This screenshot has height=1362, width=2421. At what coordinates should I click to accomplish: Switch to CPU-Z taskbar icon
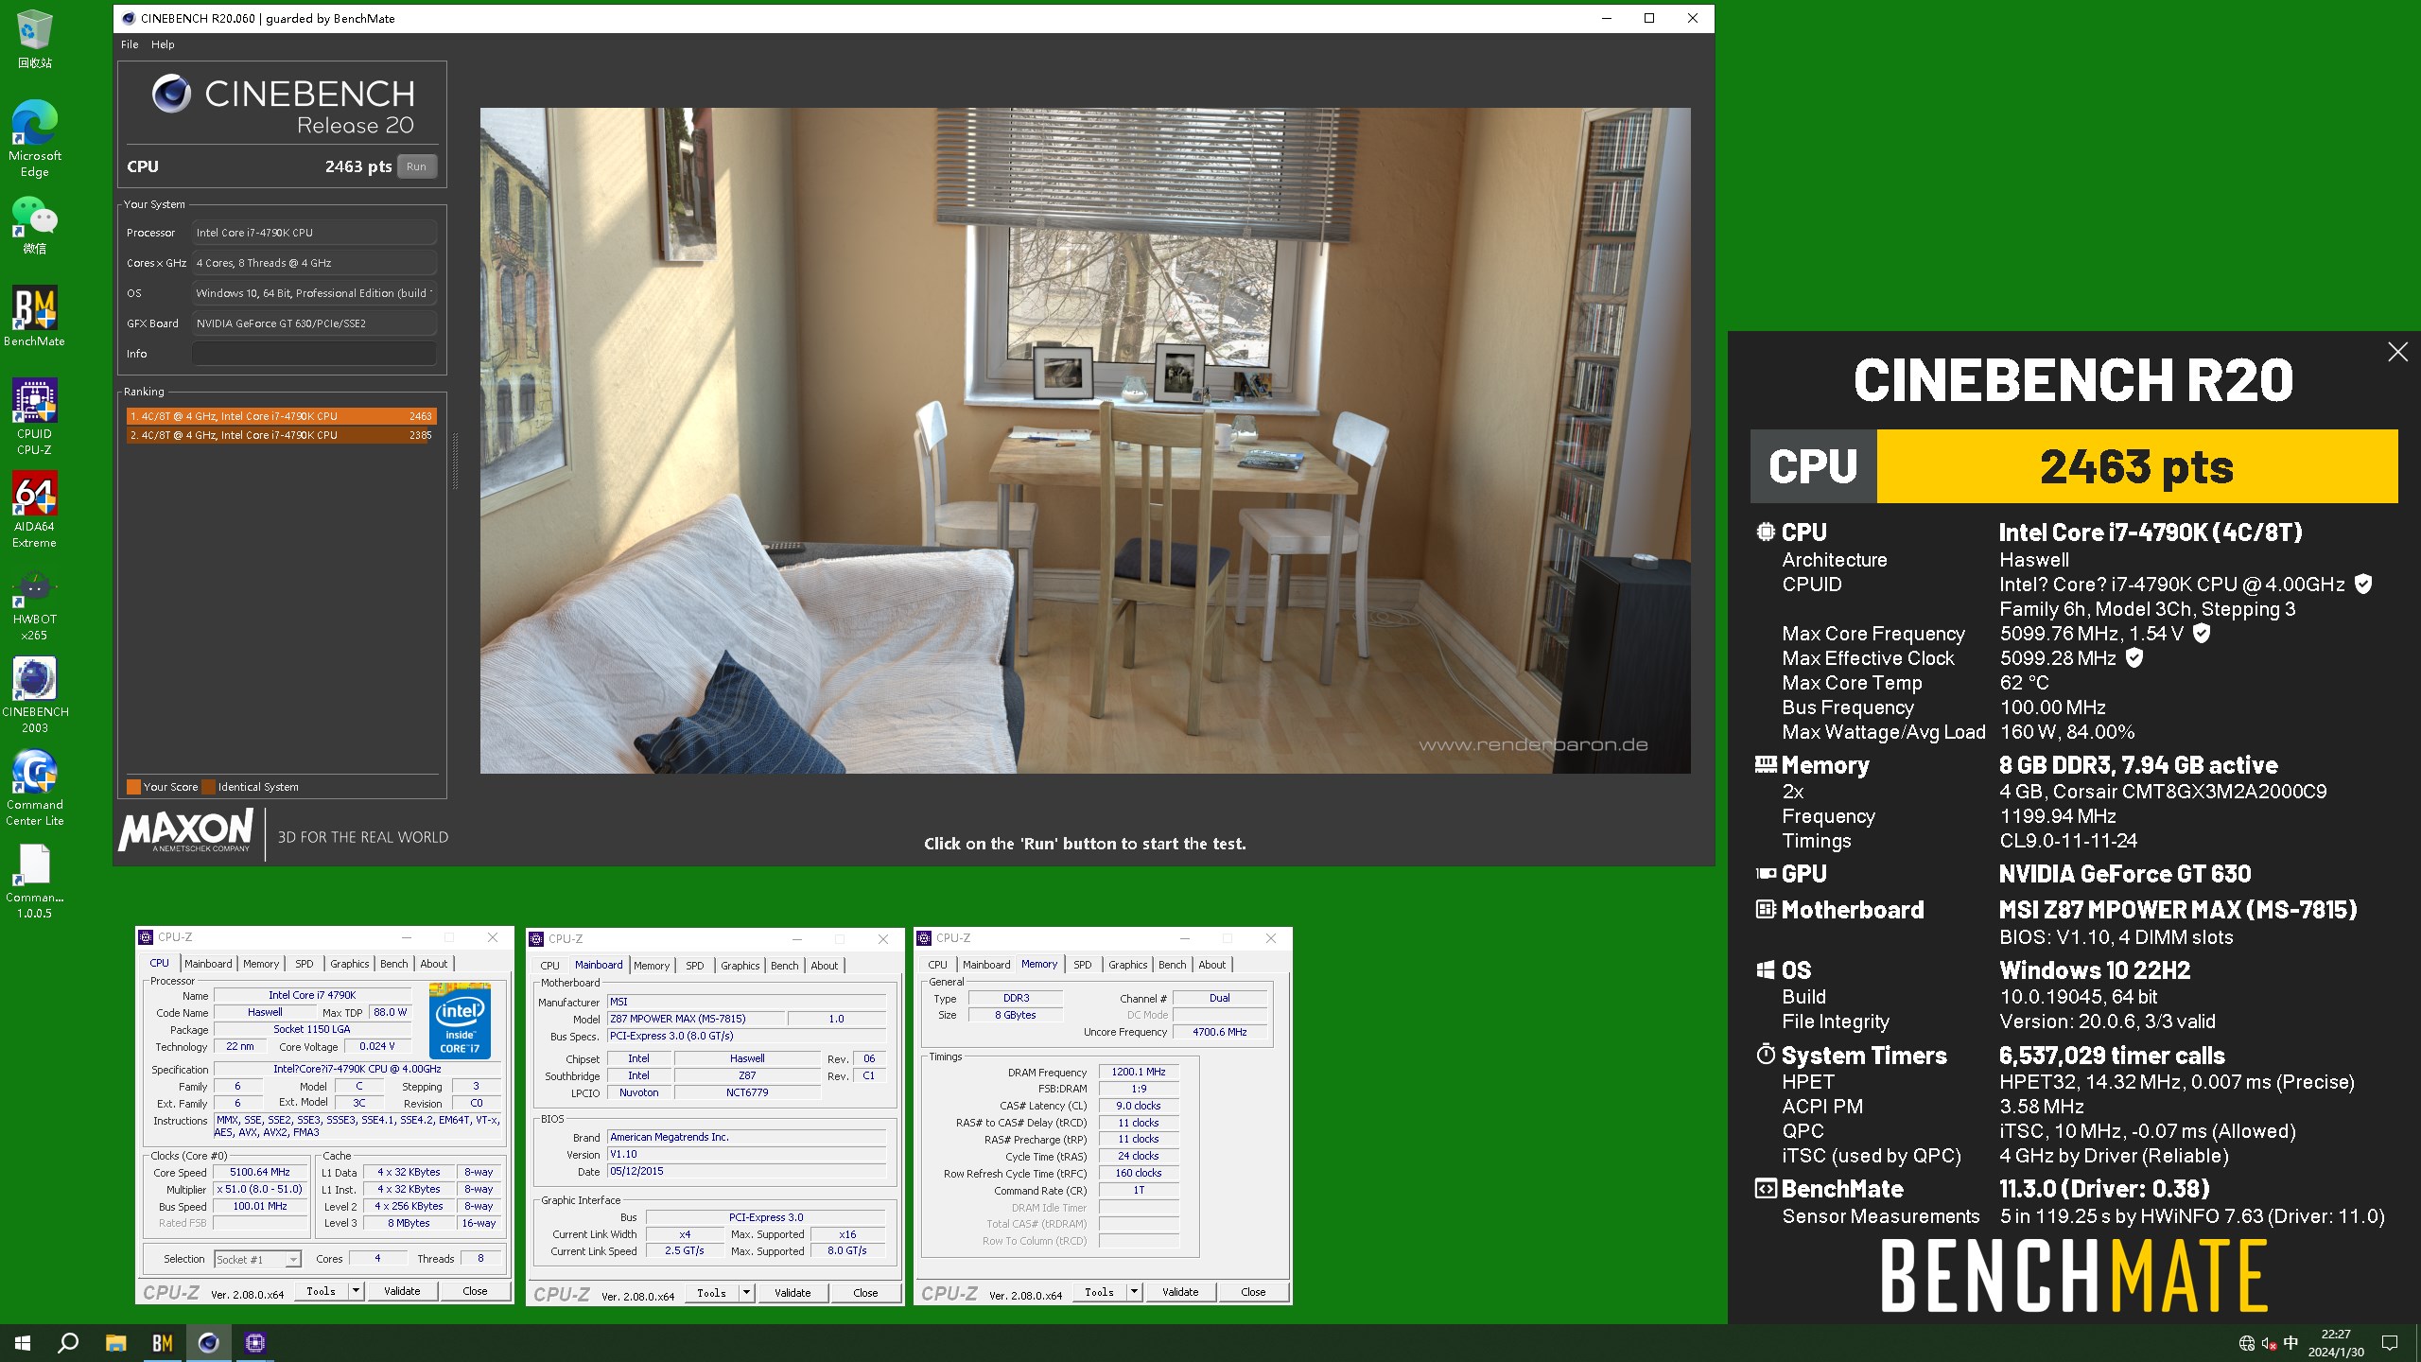coord(254,1343)
